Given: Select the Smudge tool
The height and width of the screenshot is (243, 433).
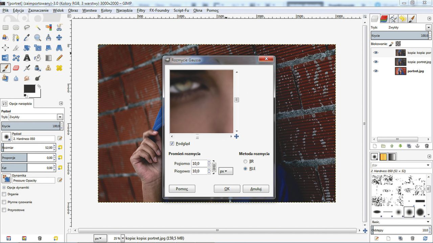Looking at the screenshot, I should [x=27, y=78].
